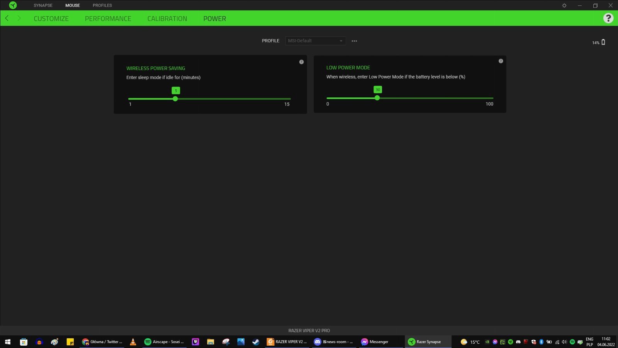
Task: Click the Low Power Mode slider handle
Action: 377,98
